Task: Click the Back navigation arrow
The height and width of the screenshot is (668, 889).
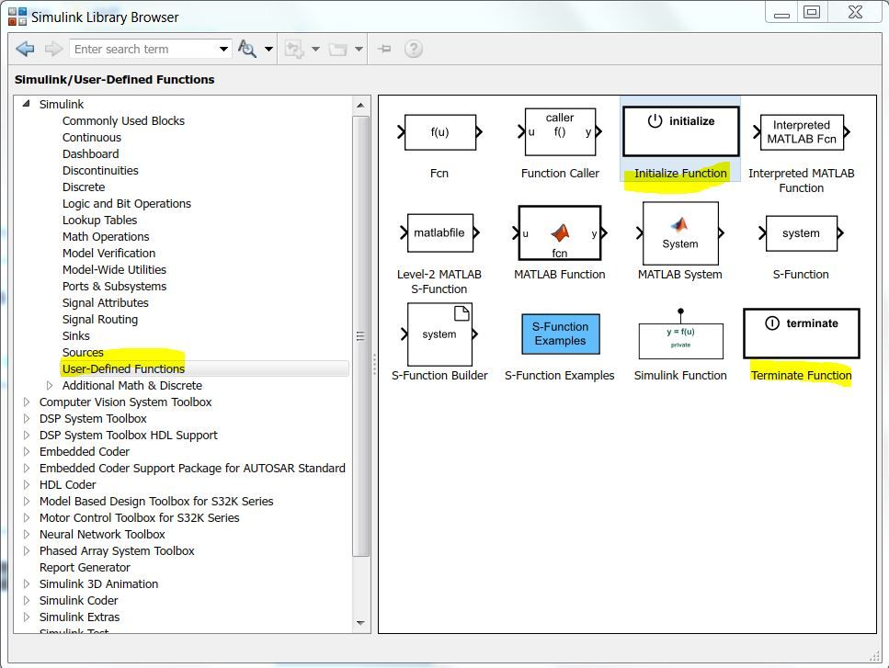Action: coord(25,50)
